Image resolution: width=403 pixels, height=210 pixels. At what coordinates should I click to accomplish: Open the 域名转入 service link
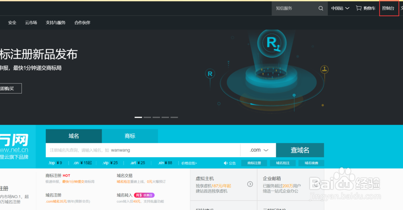125,195
